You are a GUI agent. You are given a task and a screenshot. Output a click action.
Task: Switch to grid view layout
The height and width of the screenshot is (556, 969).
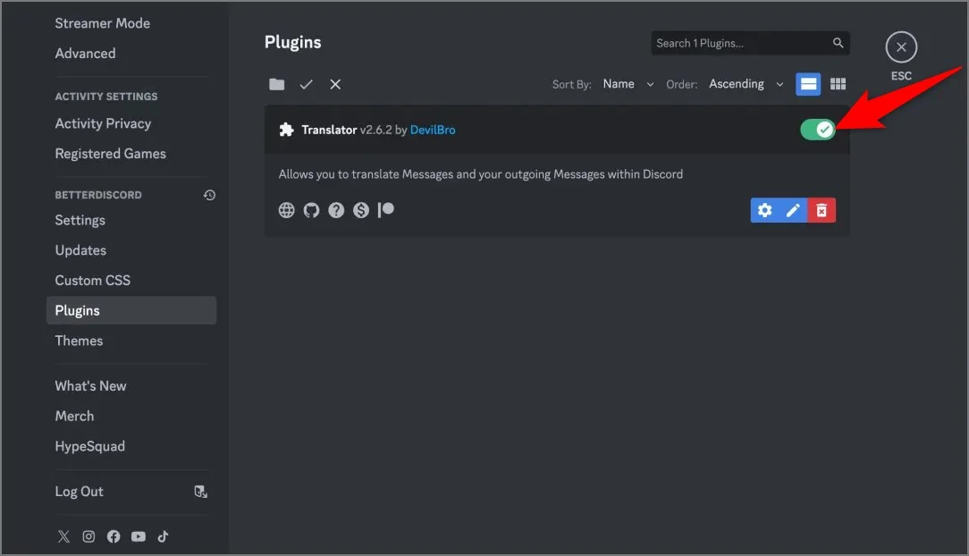pos(838,84)
